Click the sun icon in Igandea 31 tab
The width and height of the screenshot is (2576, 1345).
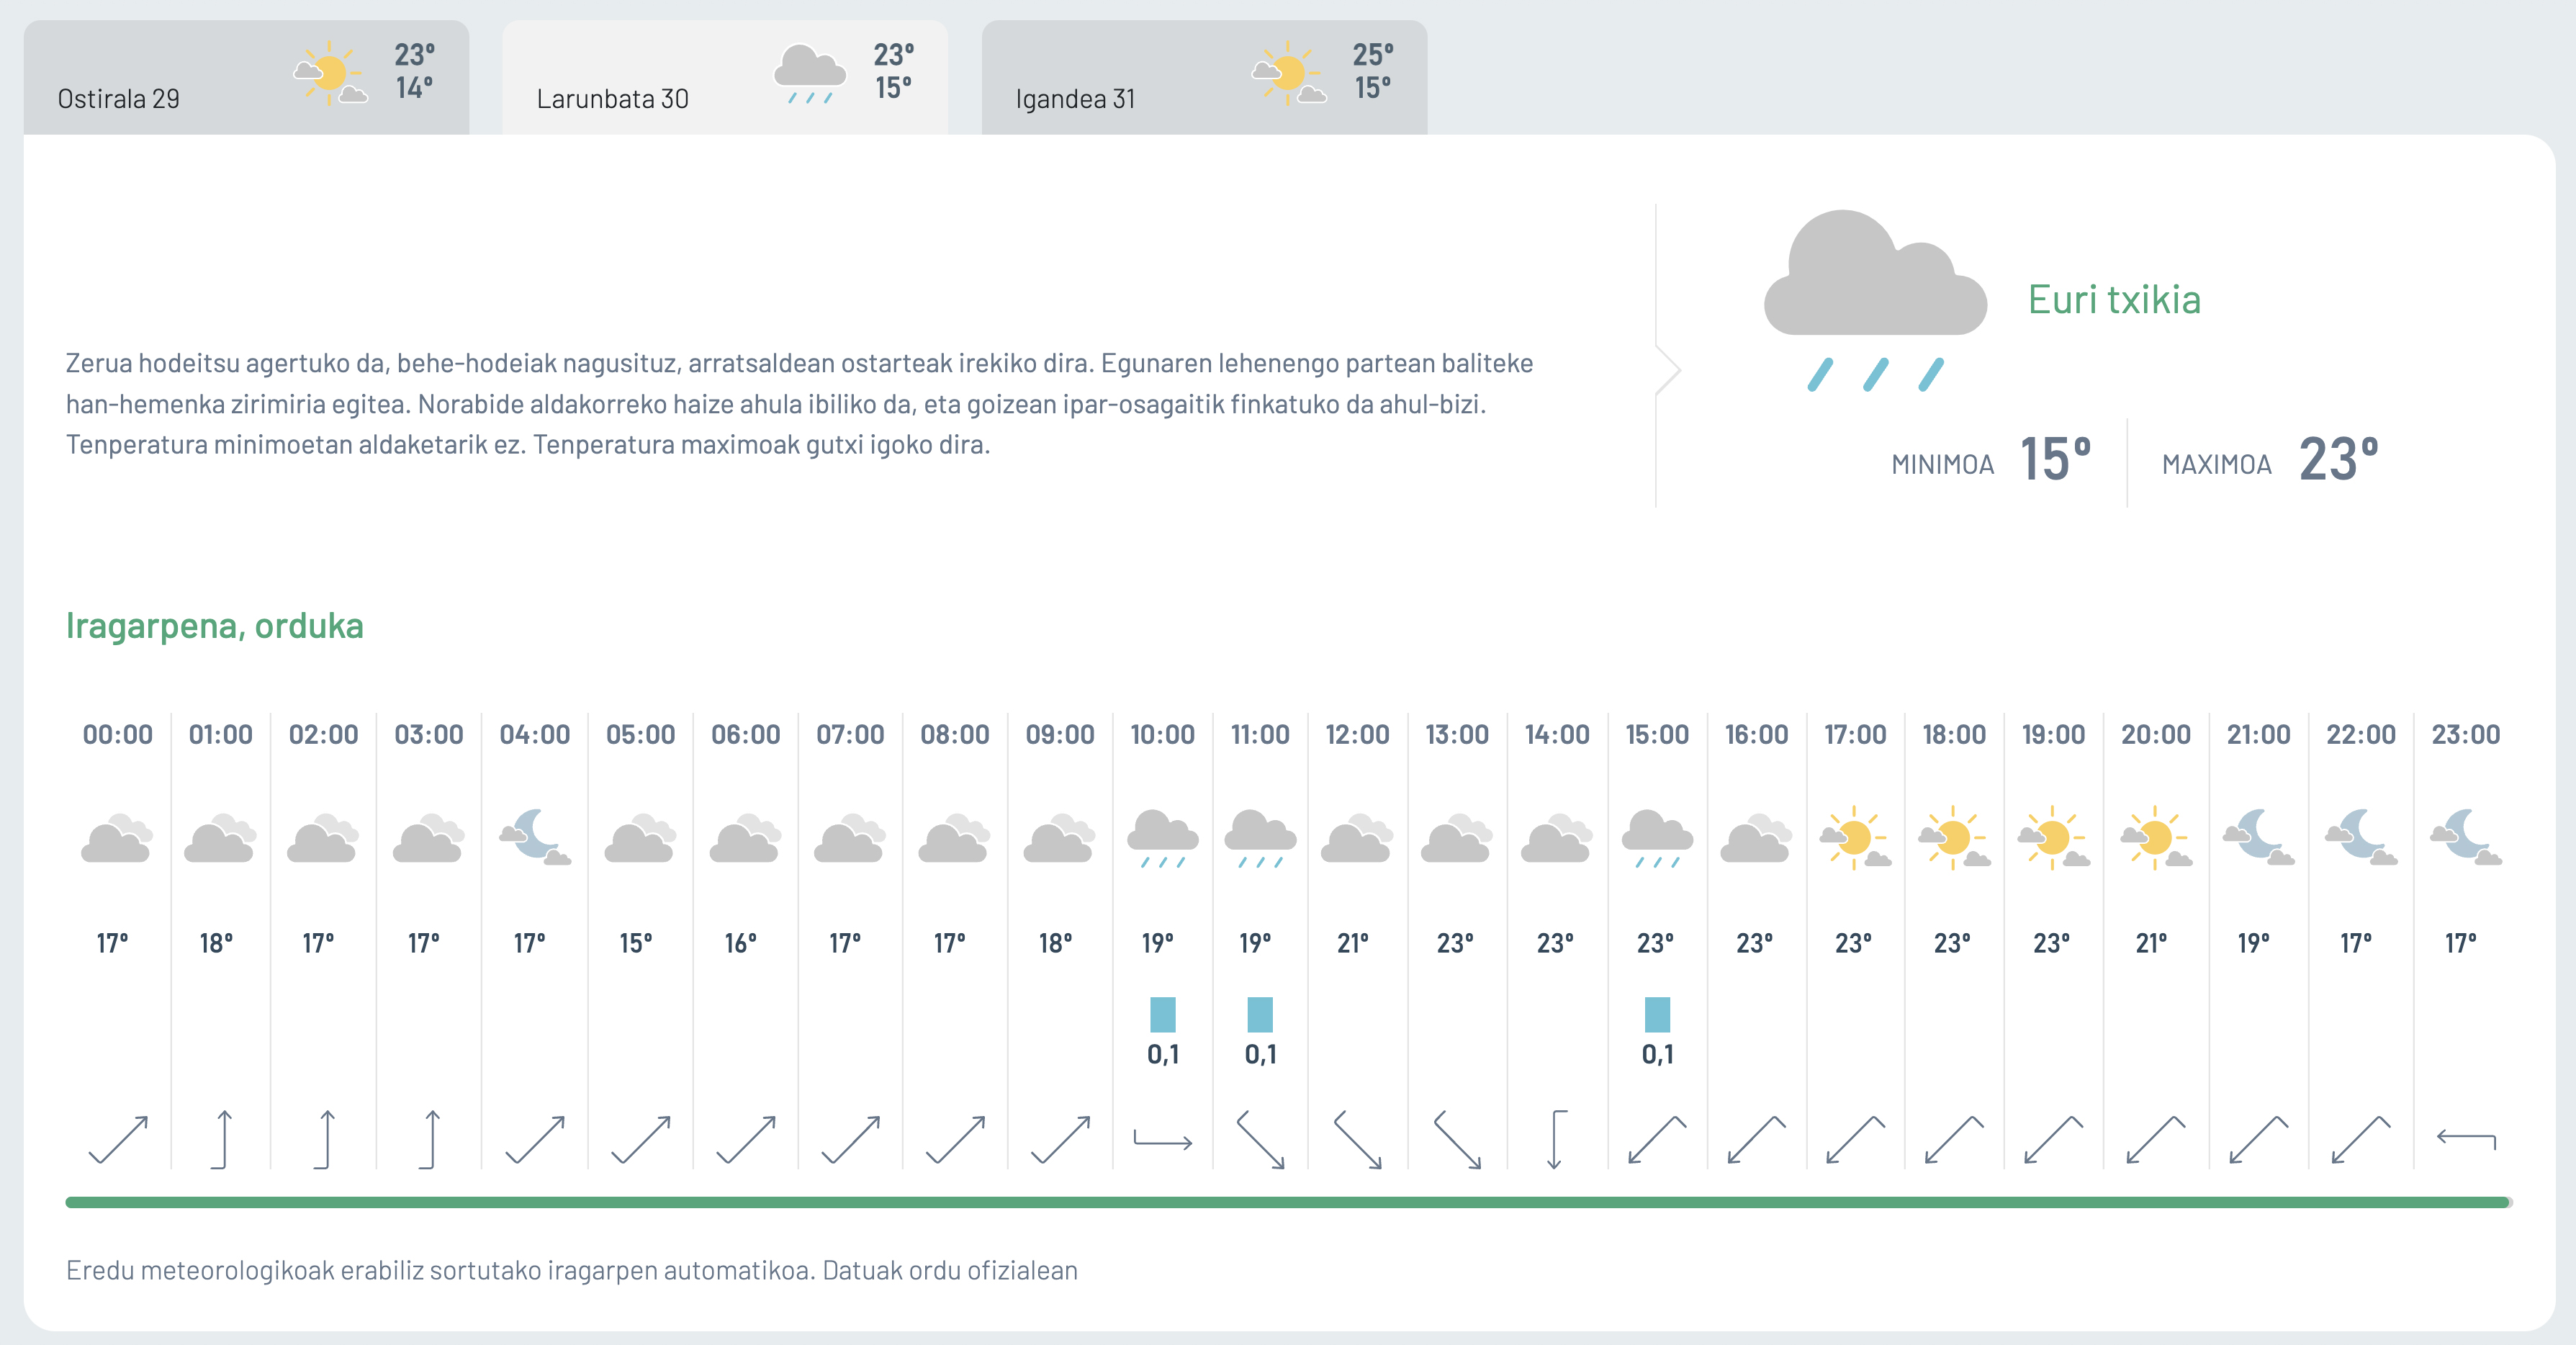tap(1289, 73)
